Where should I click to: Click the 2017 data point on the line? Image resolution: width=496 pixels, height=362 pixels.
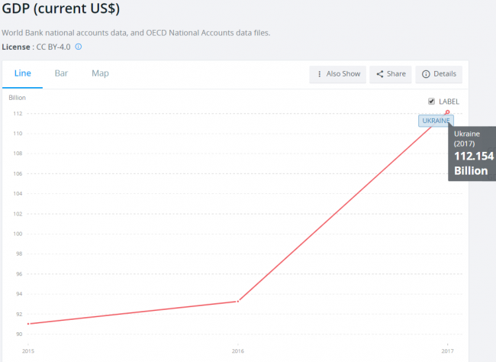[447, 112]
